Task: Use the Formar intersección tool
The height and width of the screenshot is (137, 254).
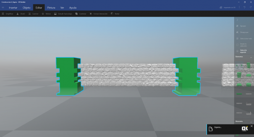Action: 99,14
